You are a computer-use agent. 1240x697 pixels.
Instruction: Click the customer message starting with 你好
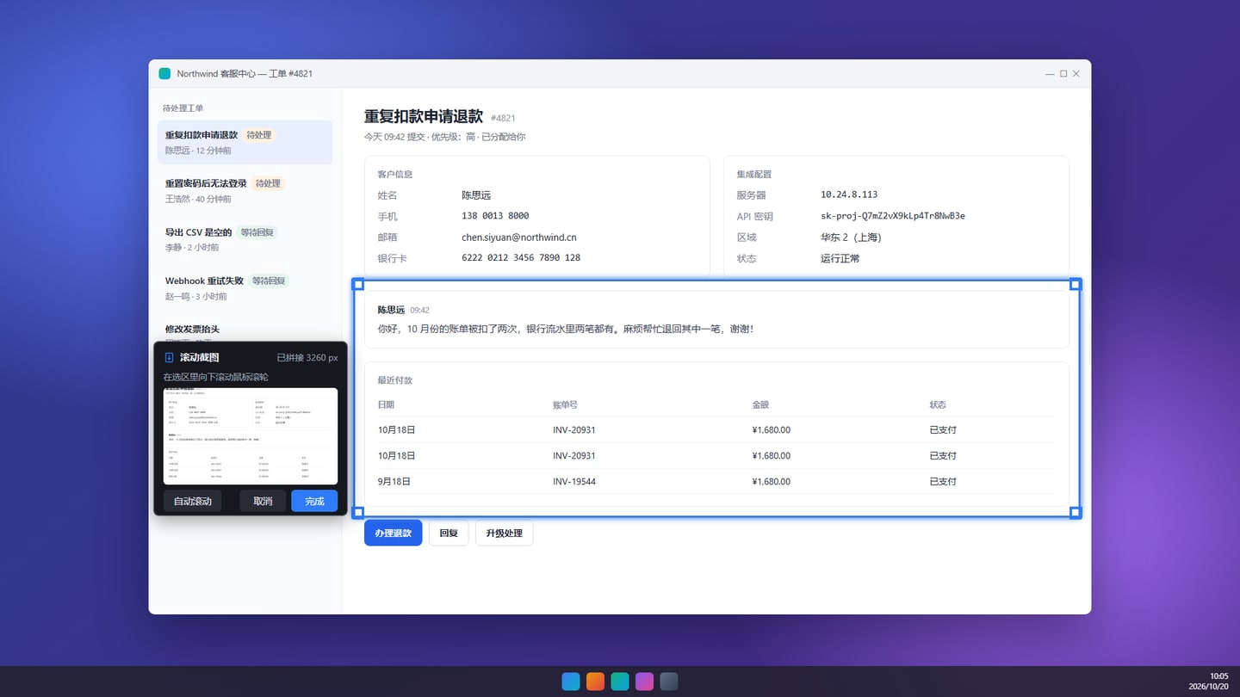566,329
